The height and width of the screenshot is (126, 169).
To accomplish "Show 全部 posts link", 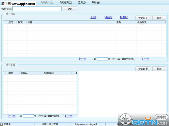I will (x=93, y=17).
